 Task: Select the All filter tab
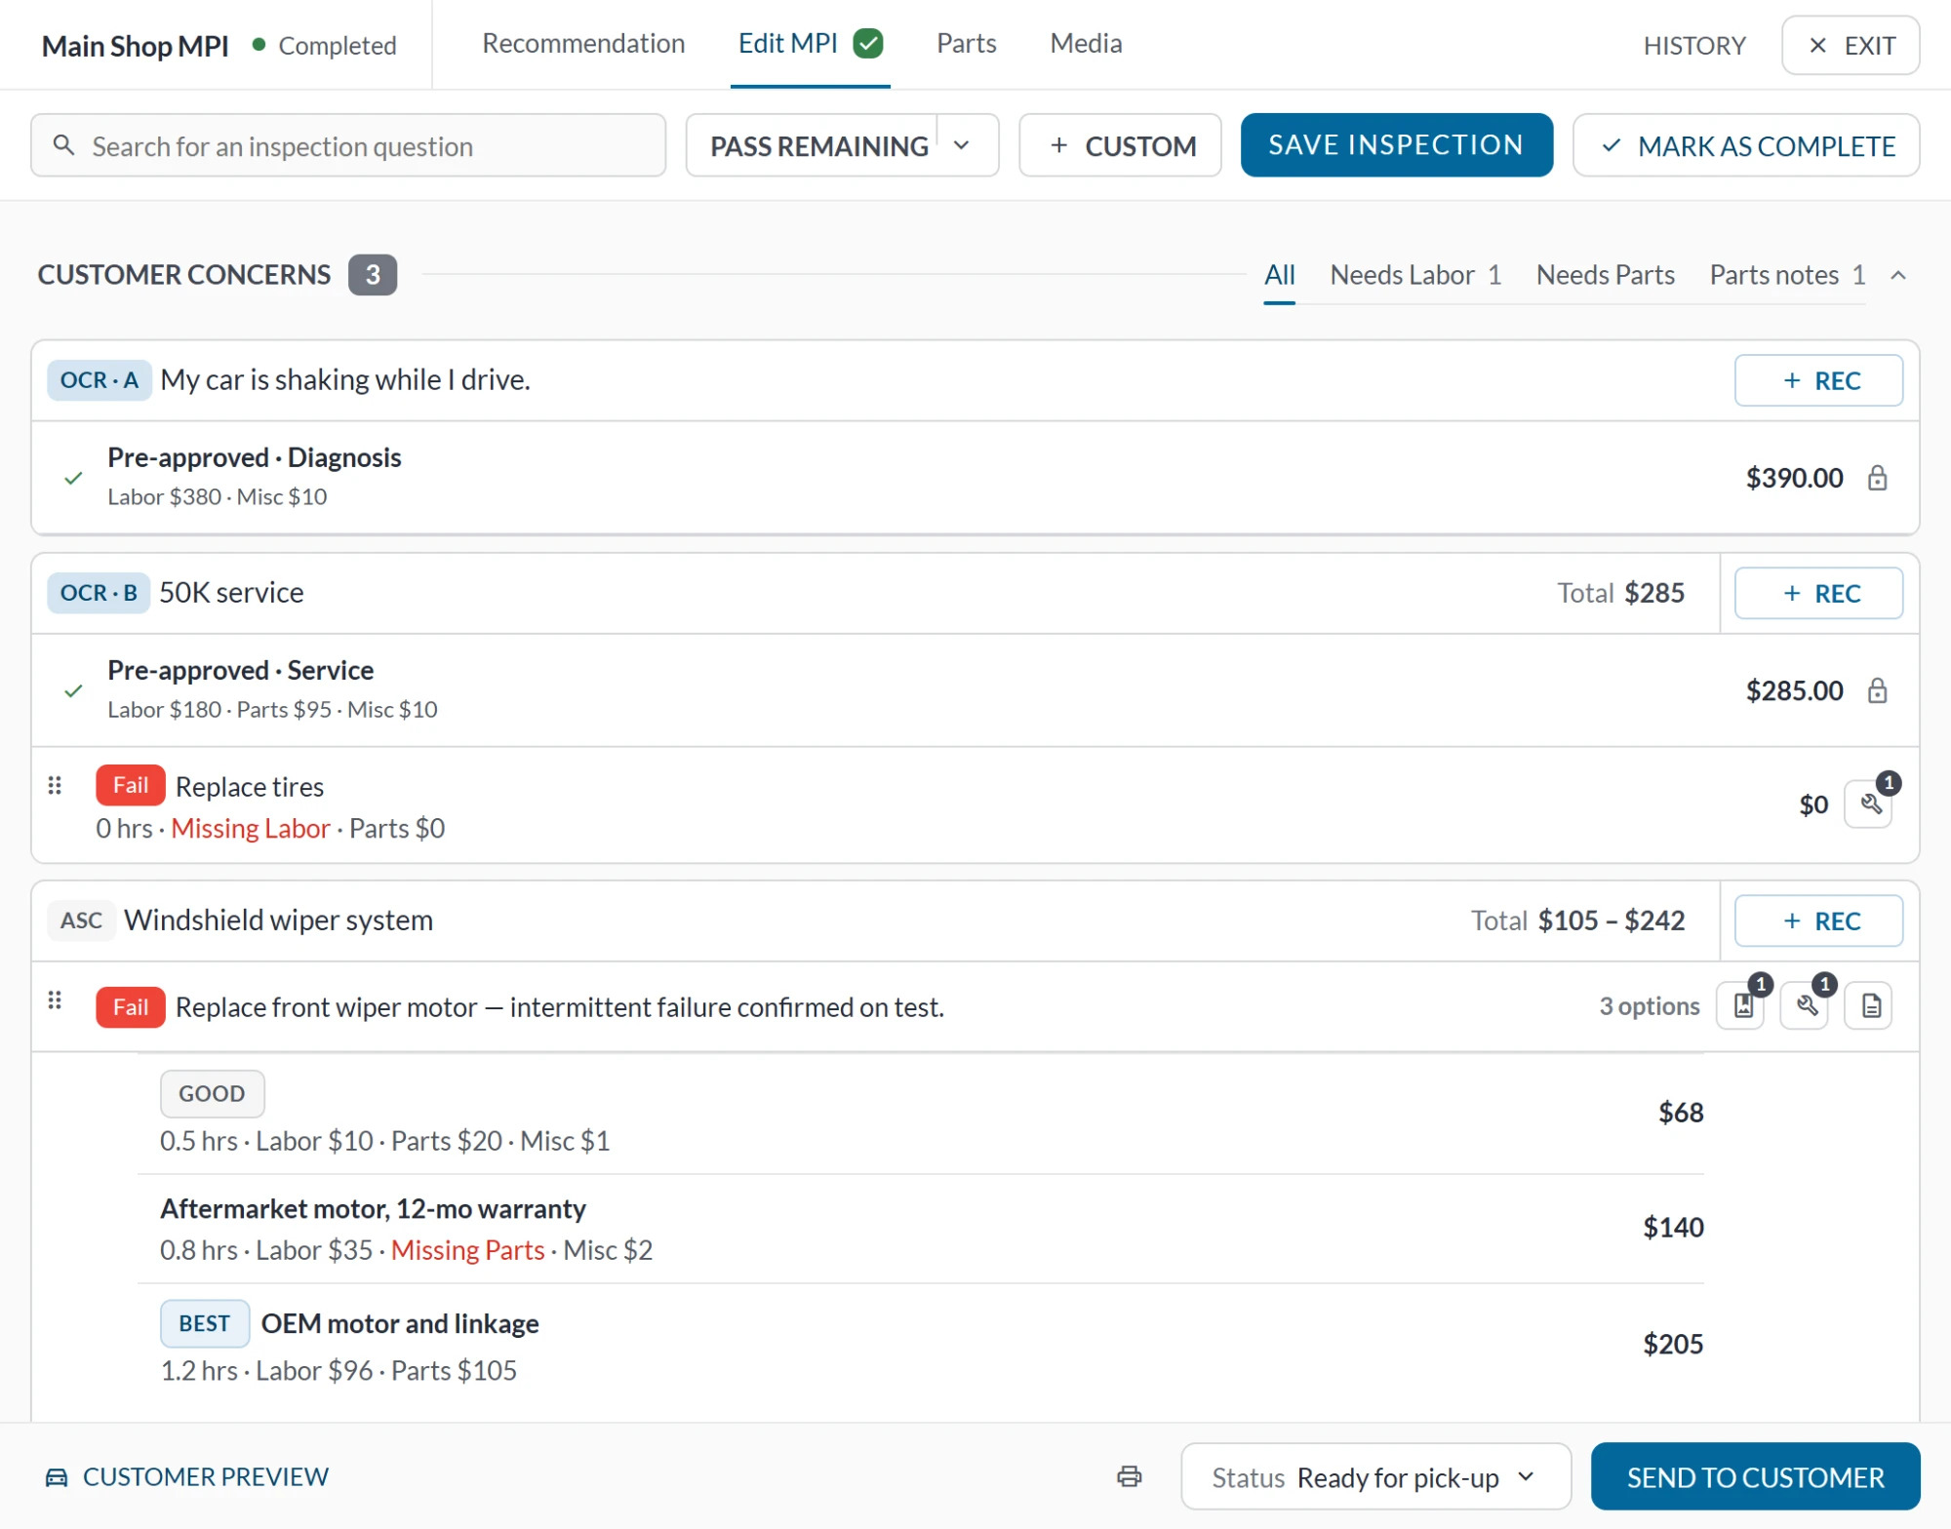tap(1279, 275)
